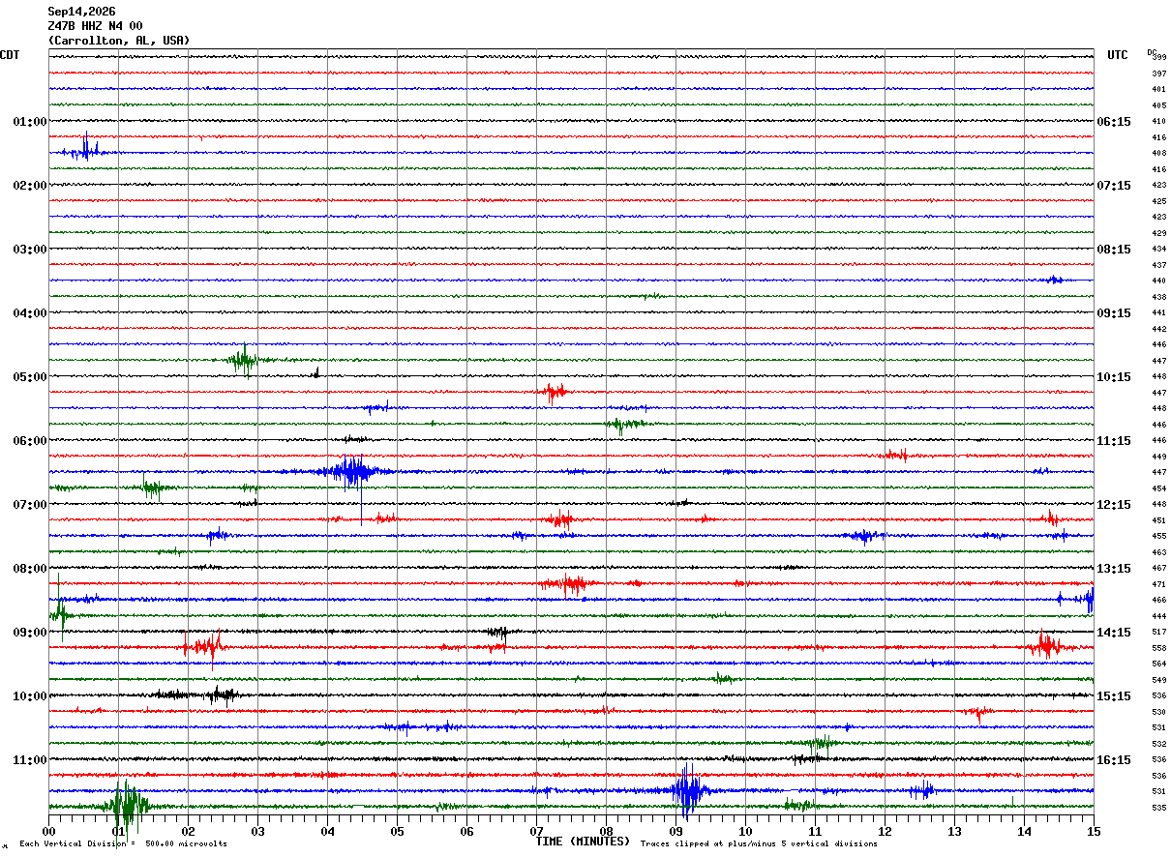Click the large blue burst near minute 9

(x=688, y=791)
